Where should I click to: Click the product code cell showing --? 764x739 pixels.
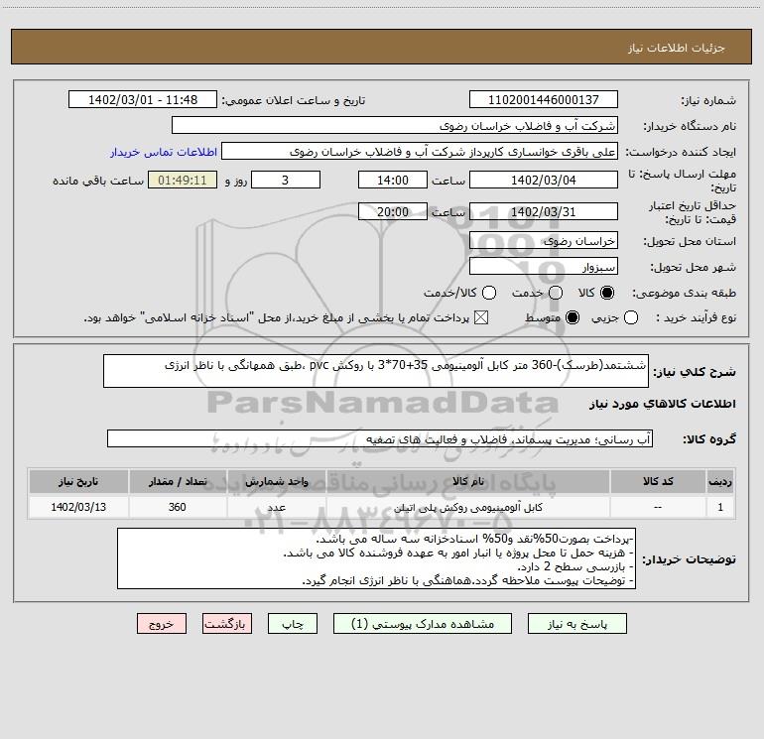coord(658,507)
